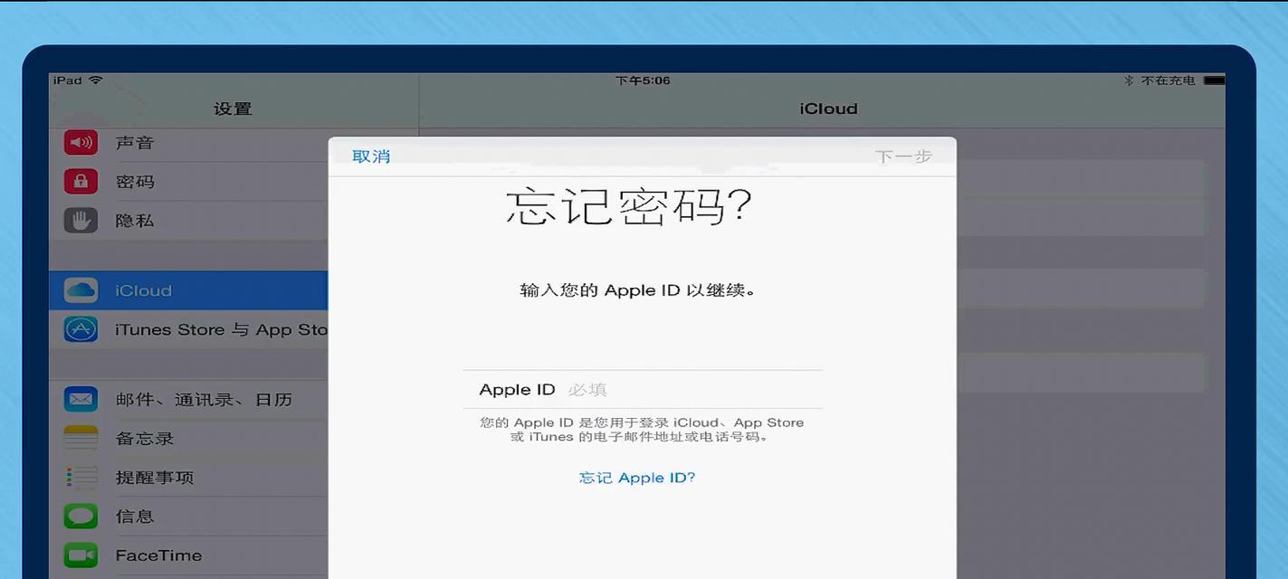Viewport: 1288px width, 579px height.
Task: Tap the iPad label in status bar
Action: coord(67,81)
